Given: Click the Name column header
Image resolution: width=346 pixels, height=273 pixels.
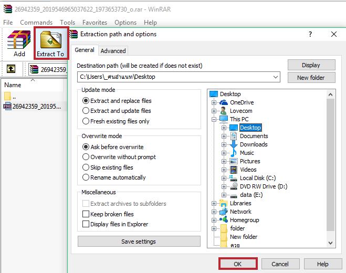Looking at the screenshot, I should 32,85.
